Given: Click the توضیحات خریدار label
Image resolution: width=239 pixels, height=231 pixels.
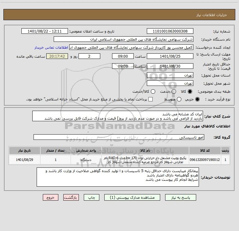Looking at the screenshot, I should 215,177.
